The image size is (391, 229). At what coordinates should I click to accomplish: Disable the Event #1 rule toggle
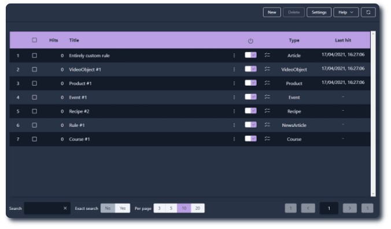250,97
